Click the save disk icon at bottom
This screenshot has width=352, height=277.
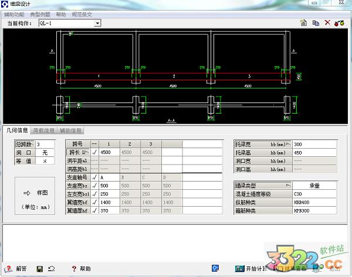click(x=39, y=269)
